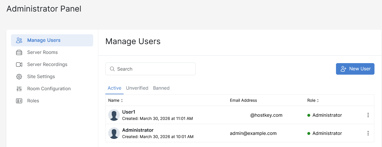Click the Site Settings gear icon
The image size is (382, 147).
point(19,77)
